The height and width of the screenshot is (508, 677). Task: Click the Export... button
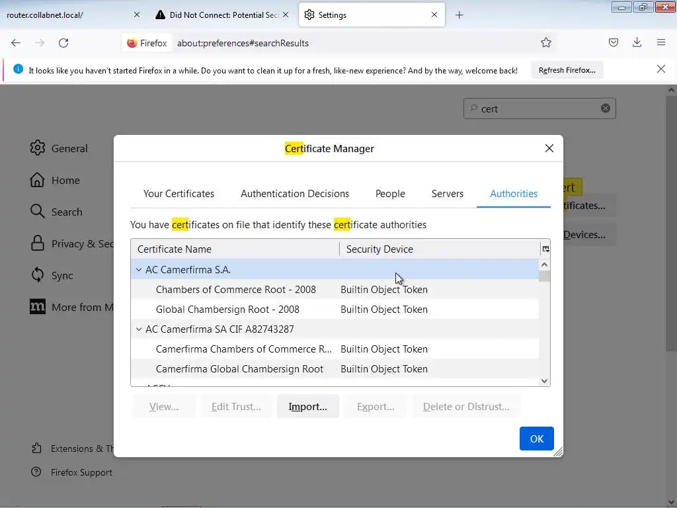pos(376,407)
